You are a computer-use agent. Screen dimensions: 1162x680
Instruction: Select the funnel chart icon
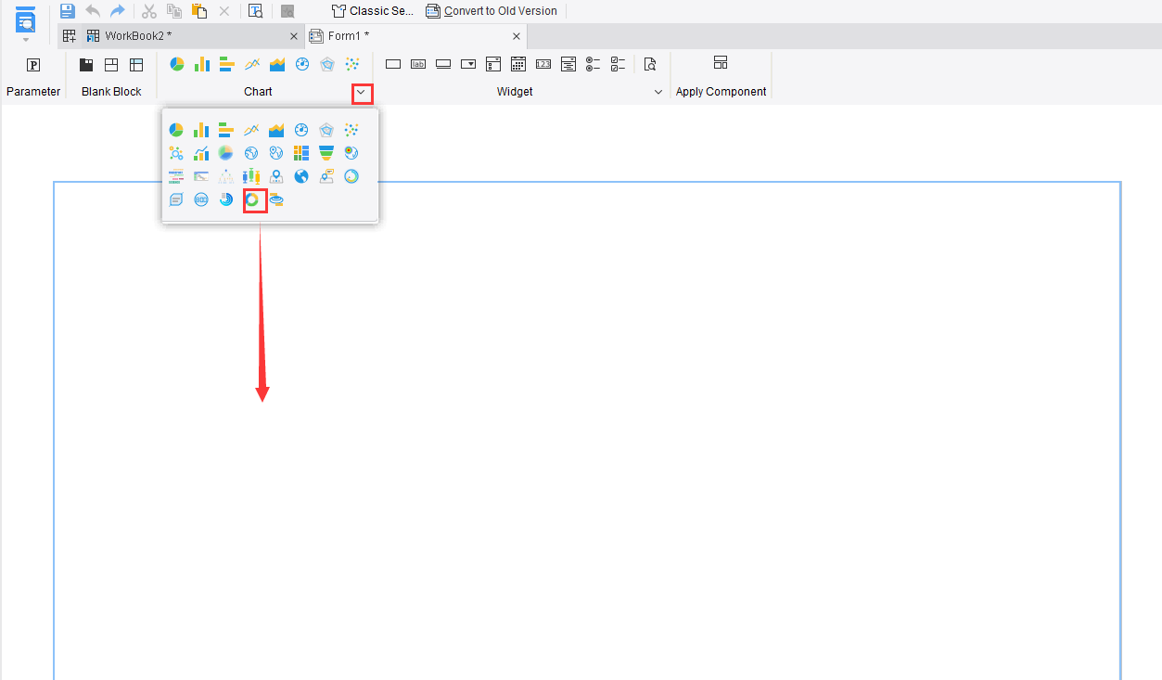[x=326, y=153]
